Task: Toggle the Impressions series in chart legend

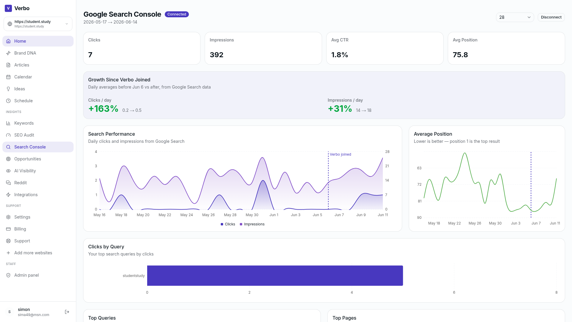Action: coord(252,224)
